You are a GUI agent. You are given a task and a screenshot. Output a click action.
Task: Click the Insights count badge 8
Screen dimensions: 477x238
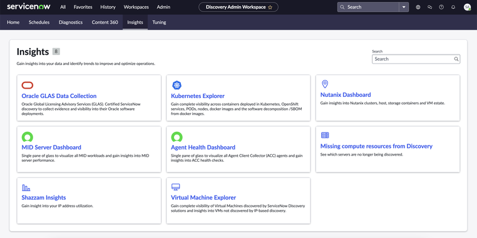(x=56, y=52)
